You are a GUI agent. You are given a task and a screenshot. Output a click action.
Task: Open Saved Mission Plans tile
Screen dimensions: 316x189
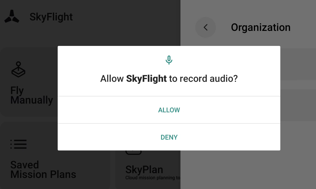click(x=55, y=155)
